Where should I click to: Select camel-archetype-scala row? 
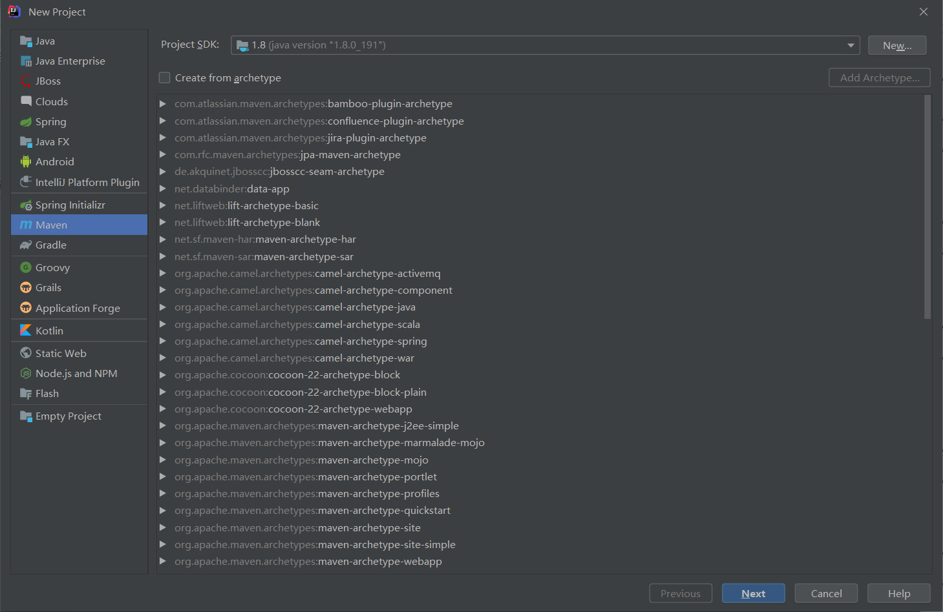tap(540, 324)
